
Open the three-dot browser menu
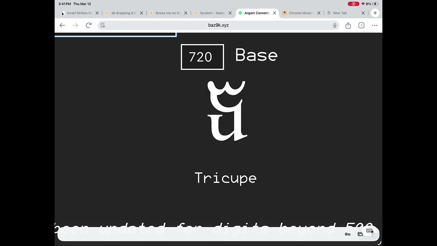click(375, 25)
